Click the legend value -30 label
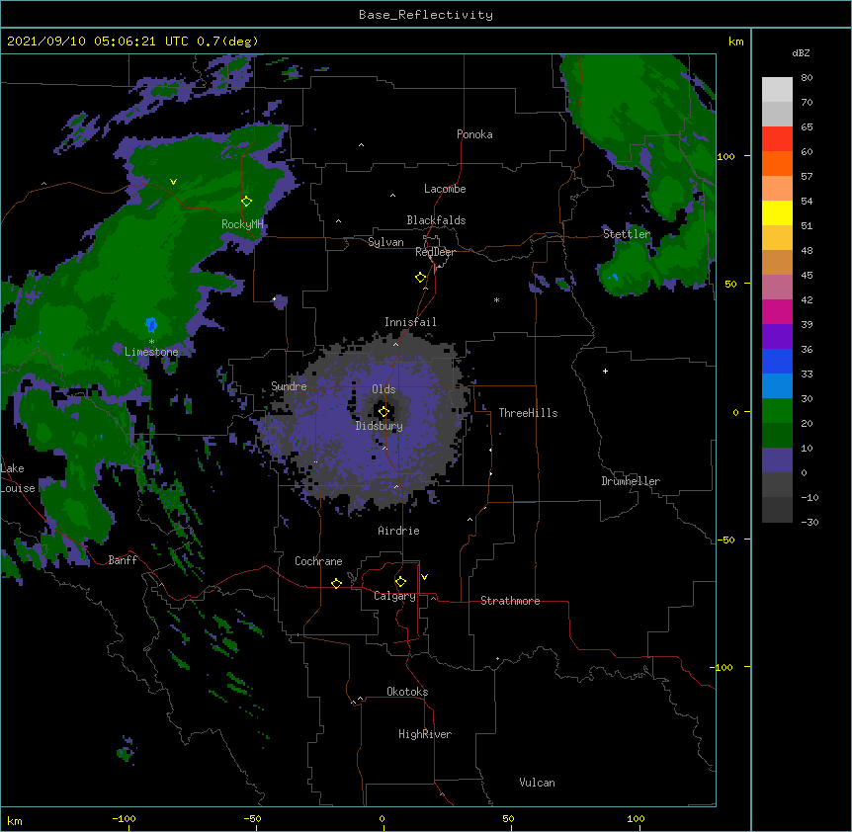This screenshot has height=832, width=852. click(x=809, y=522)
